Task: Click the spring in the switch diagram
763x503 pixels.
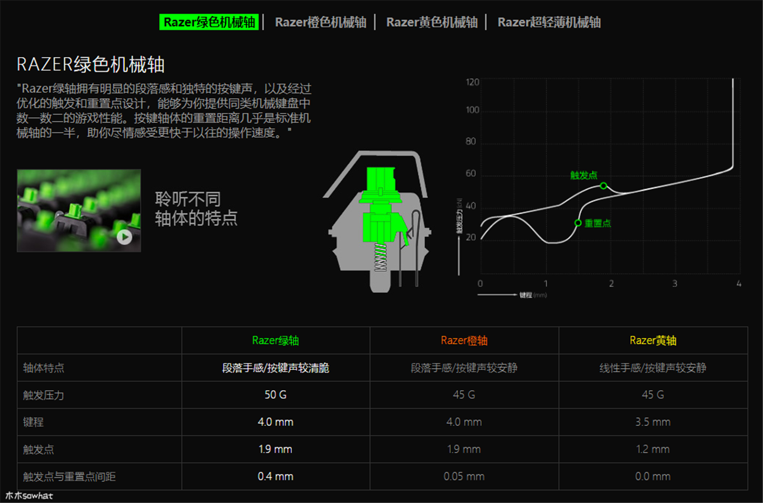Action: pos(380,257)
